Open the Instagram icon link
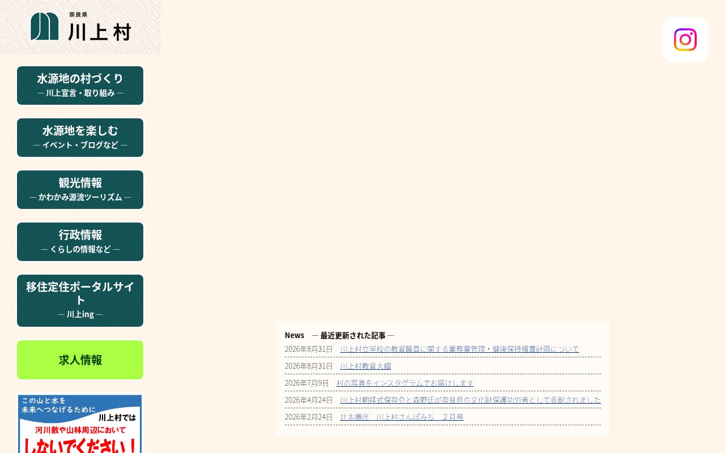This screenshot has height=453, width=725. point(685,40)
